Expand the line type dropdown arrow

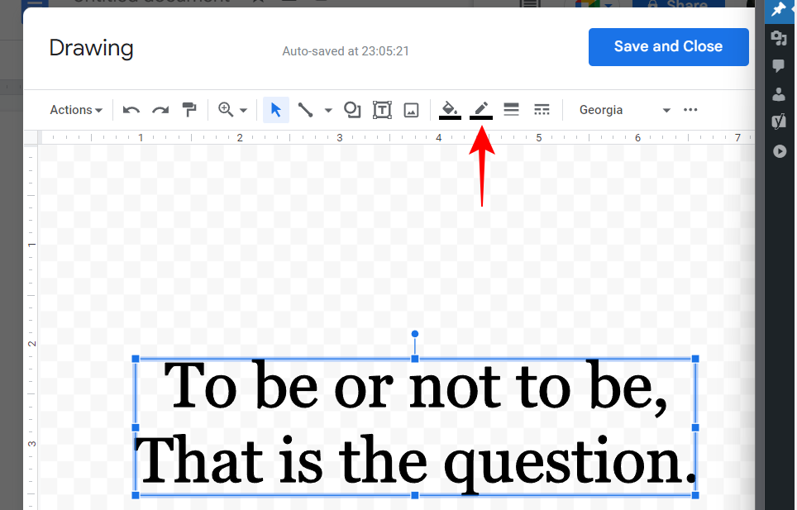point(328,111)
